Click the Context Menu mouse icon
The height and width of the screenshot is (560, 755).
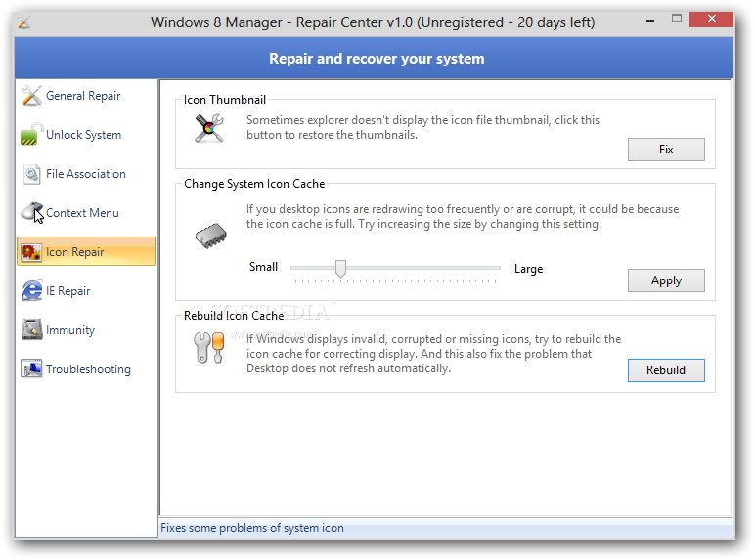[x=31, y=213]
